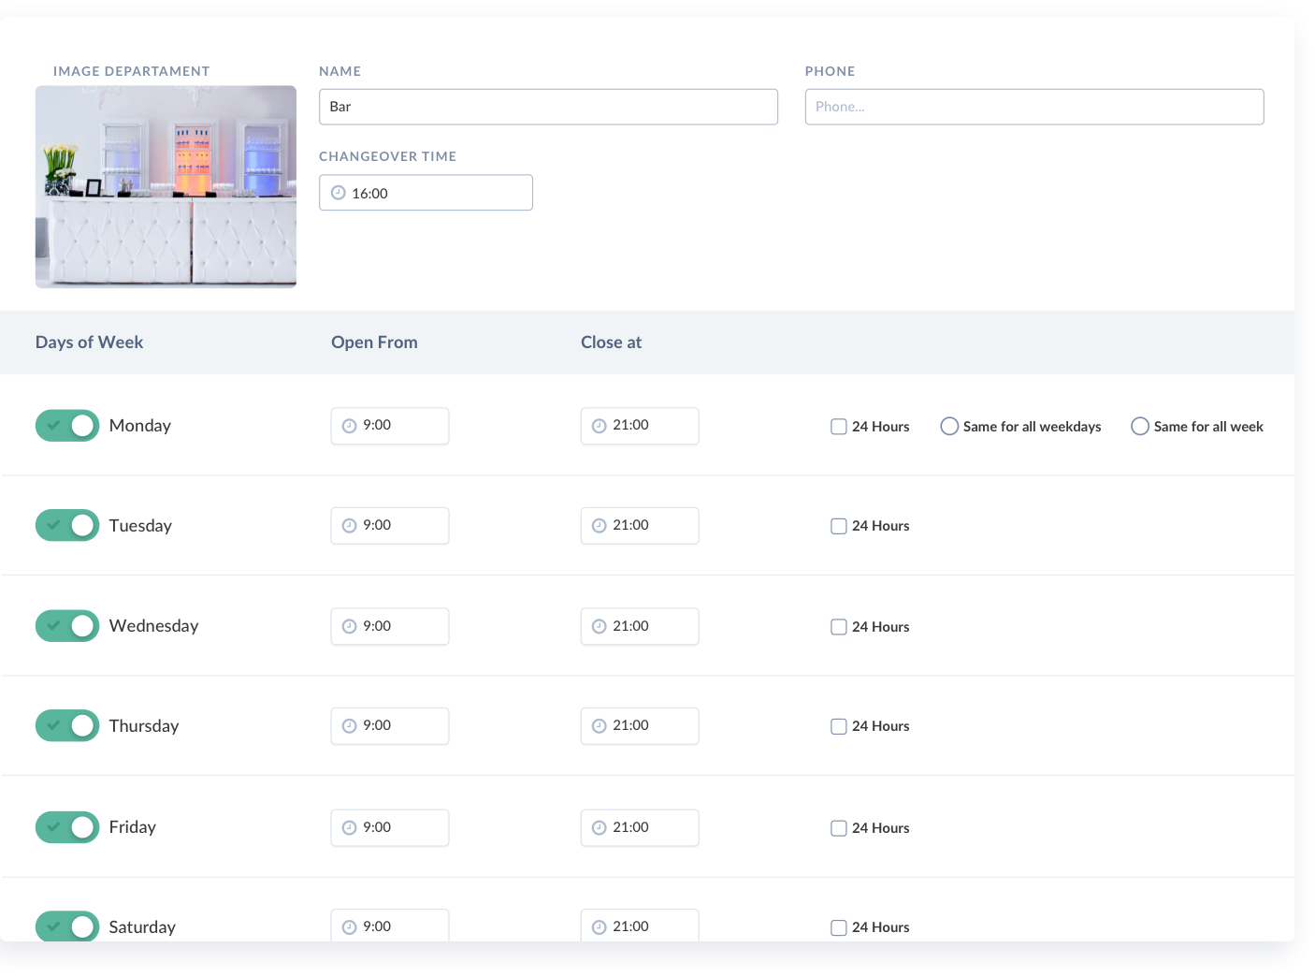The width and height of the screenshot is (1315, 977).
Task: Open Monday's 21:00 closing time field
Action: point(640,426)
